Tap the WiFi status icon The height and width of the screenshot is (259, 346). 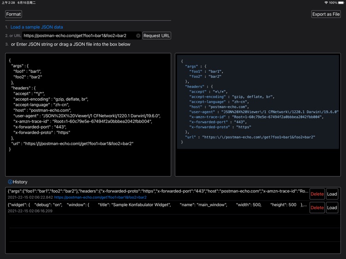click(x=326, y=3)
